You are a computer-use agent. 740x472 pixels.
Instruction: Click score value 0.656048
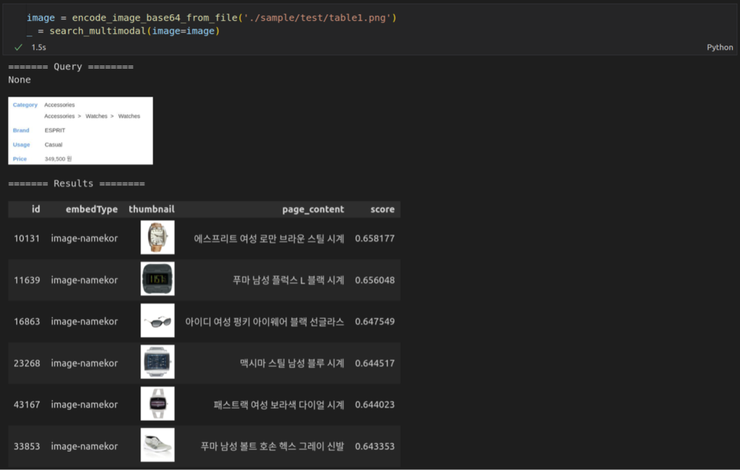click(x=375, y=280)
